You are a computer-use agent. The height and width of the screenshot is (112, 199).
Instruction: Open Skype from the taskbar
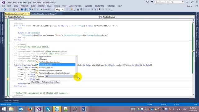click(48, 109)
